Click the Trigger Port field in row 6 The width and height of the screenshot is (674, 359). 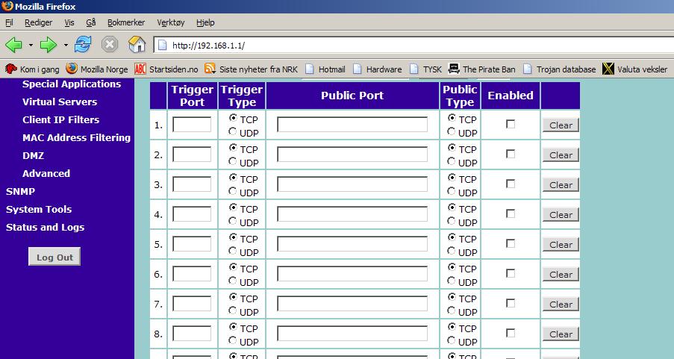point(192,273)
